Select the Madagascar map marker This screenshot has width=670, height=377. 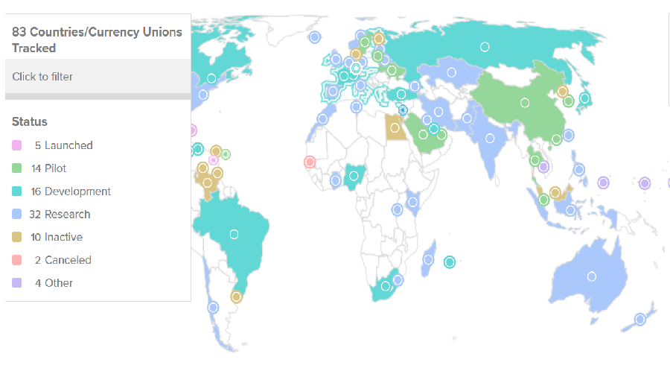[428, 259]
